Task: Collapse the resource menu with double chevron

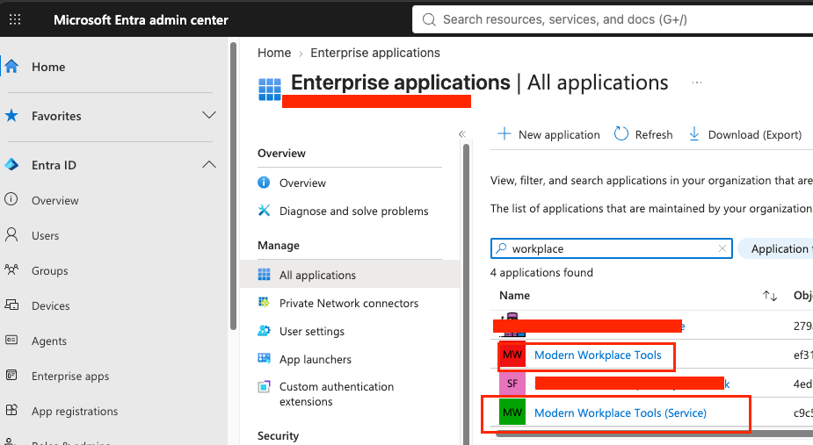Action: [x=462, y=134]
